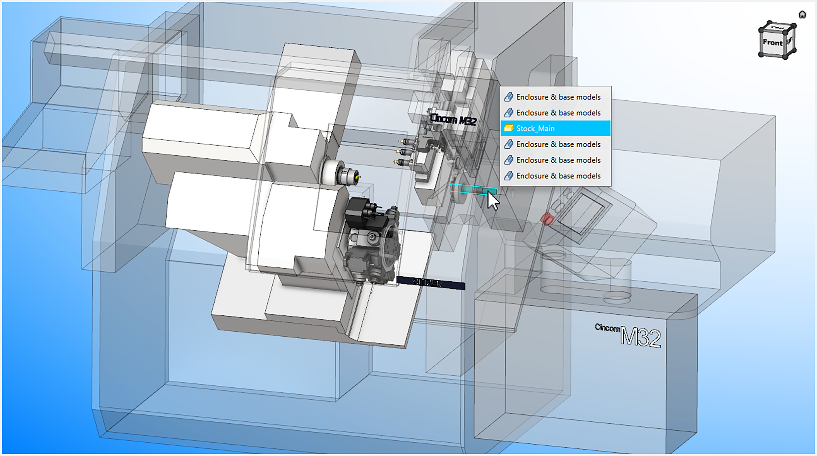
Task: Click the red emergency stop button on the machine
Action: (x=547, y=219)
